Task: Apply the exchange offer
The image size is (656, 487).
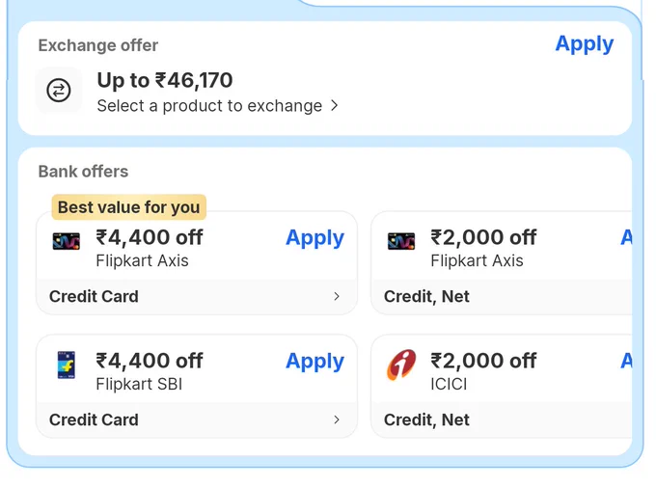Action: coord(584,44)
